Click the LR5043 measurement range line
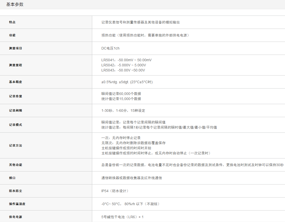 [x=123, y=70]
